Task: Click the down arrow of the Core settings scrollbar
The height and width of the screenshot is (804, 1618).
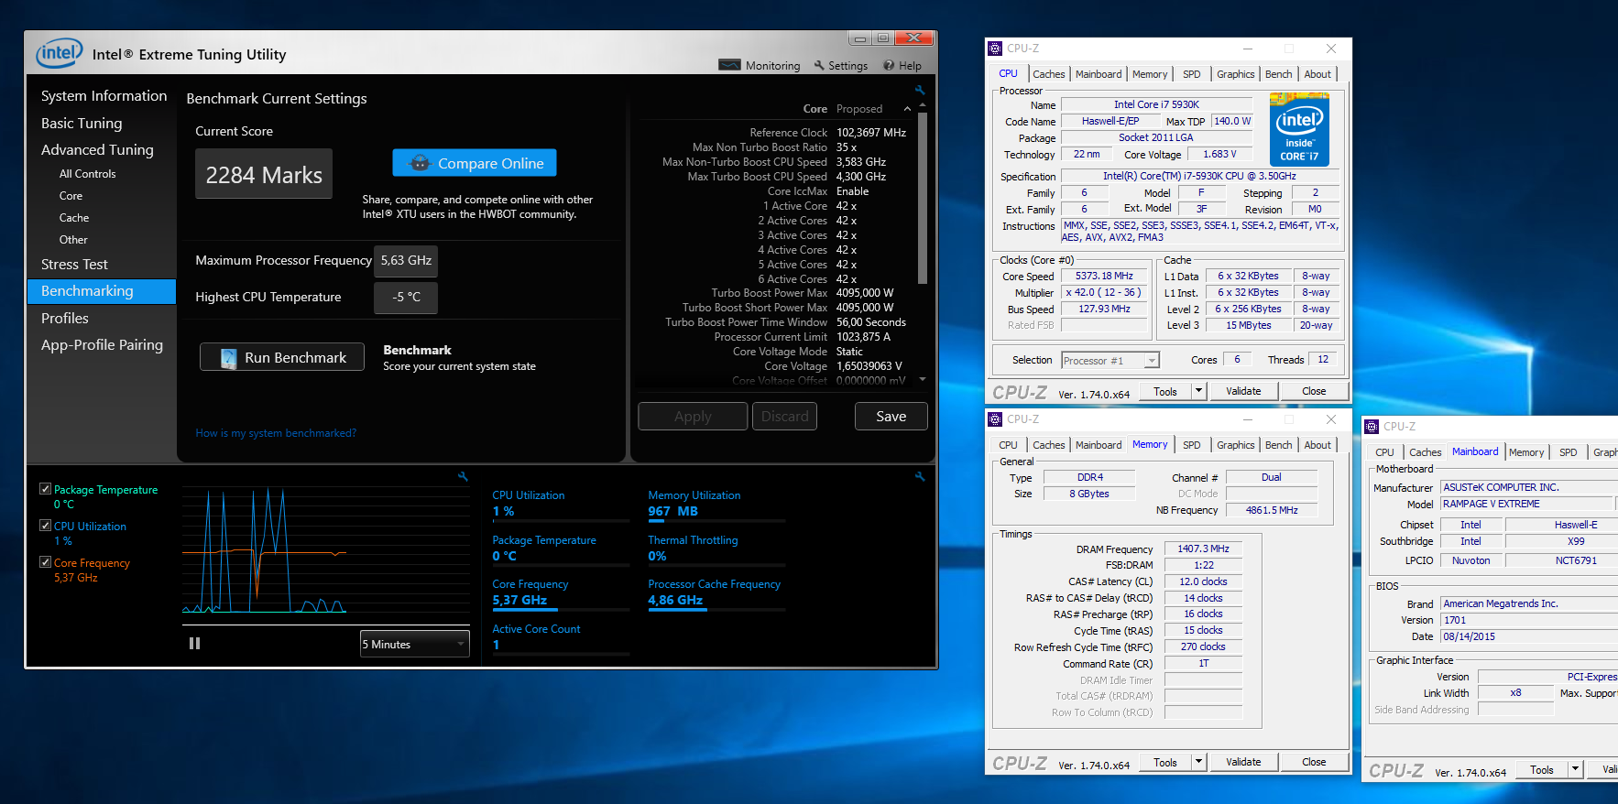Action: 923,378
